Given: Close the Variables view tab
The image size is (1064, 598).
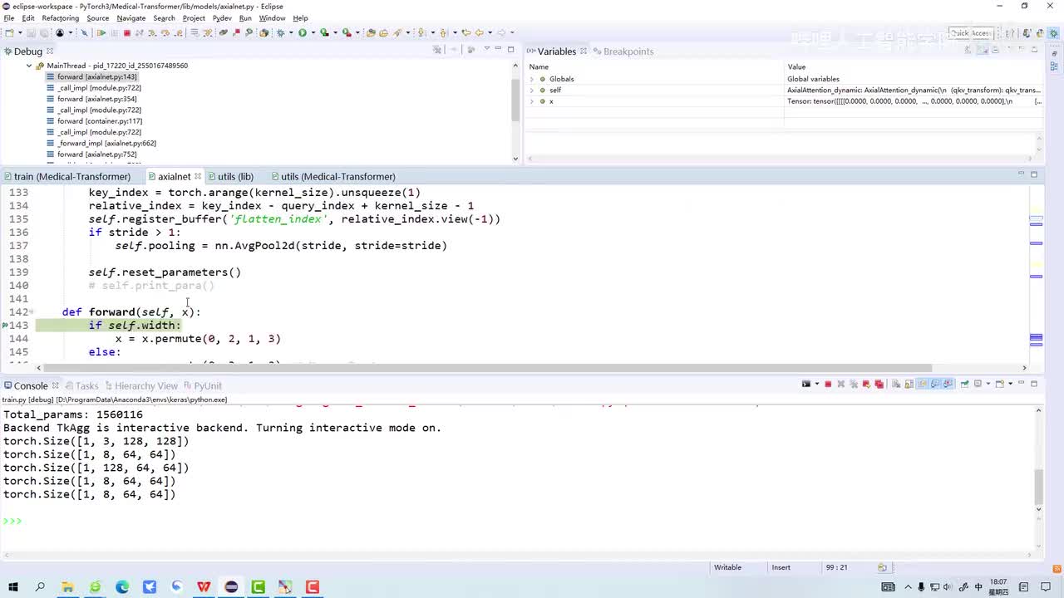Looking at the screenshot, I should [584, 51].
